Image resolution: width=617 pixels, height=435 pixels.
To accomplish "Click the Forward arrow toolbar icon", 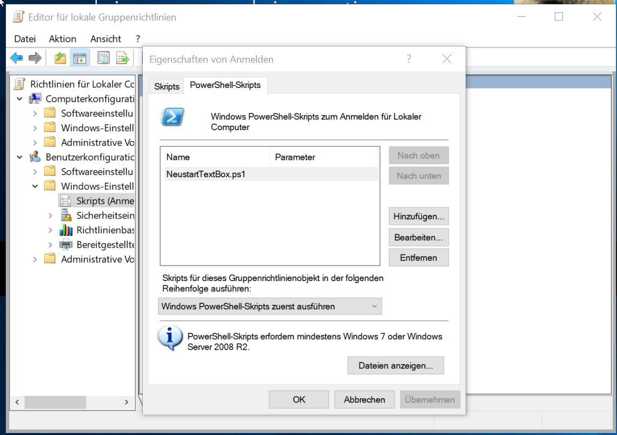I will [35, 58].
